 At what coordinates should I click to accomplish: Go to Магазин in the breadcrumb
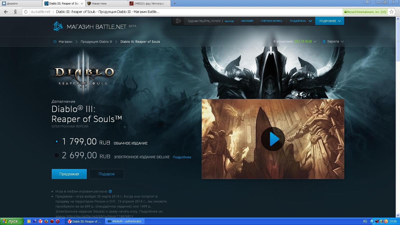(65, 42)
